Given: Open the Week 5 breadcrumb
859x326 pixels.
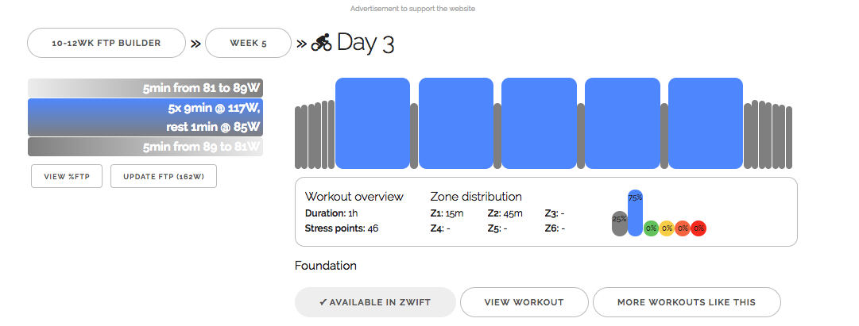Looking at the screenshot, I should [x=247, y=43].
